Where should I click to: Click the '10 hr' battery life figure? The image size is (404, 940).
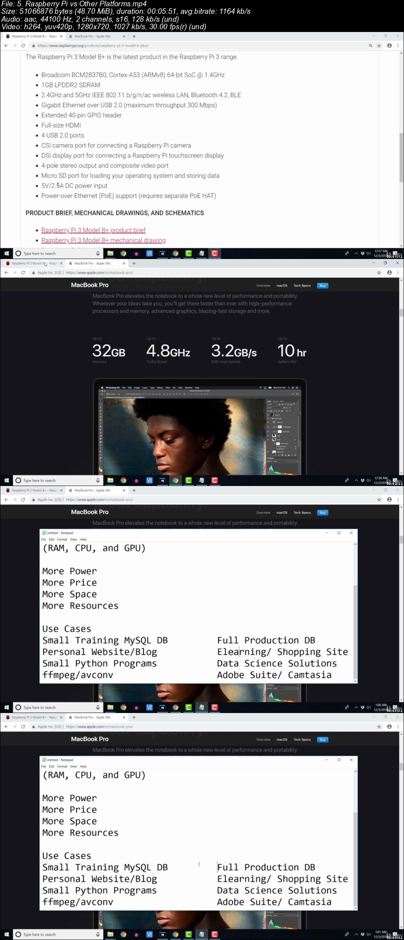point(292,351)
